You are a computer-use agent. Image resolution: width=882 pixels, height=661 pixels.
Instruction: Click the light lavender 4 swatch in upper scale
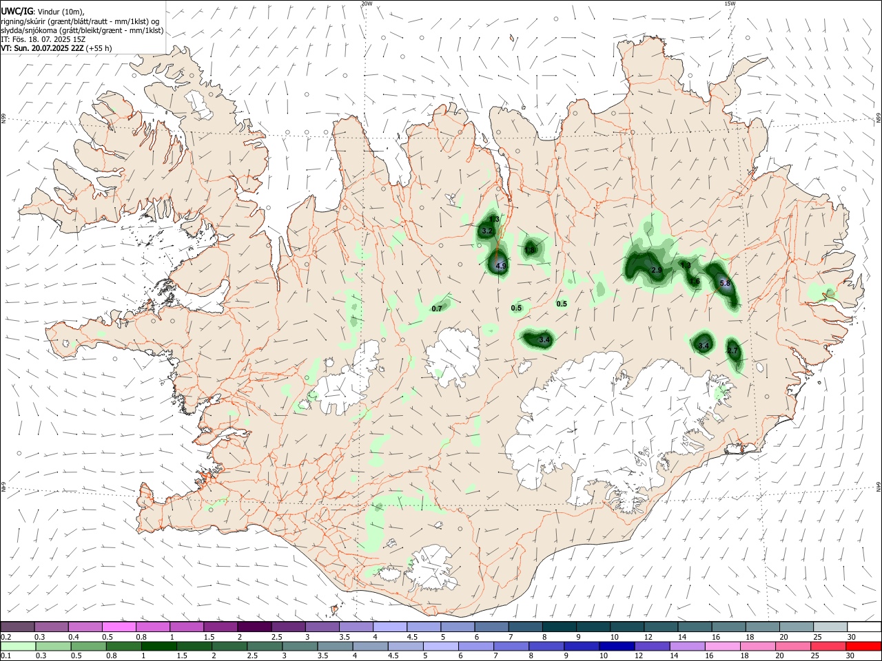pyautogui.click(x=389, y=627)
